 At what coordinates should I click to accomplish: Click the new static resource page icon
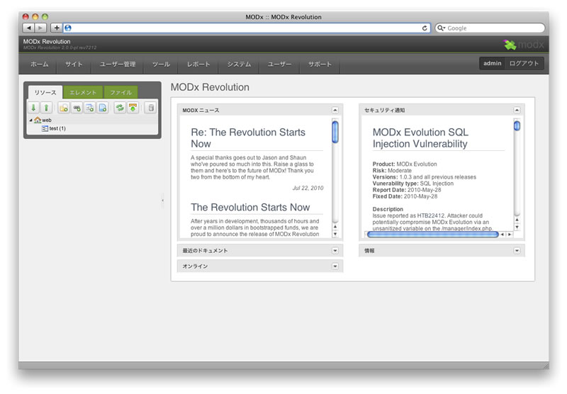(x=102, y=108)
